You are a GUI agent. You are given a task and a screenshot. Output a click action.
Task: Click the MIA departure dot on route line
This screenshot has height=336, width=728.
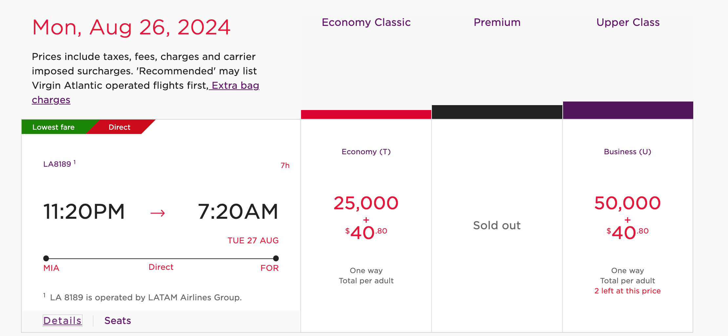click(x=46, y=258)
